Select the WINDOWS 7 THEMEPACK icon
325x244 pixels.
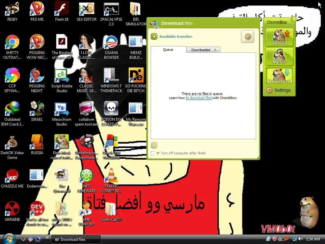click(111, 80)
